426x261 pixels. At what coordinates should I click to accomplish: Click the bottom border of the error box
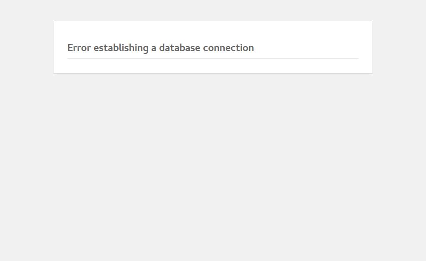point(213,73)
